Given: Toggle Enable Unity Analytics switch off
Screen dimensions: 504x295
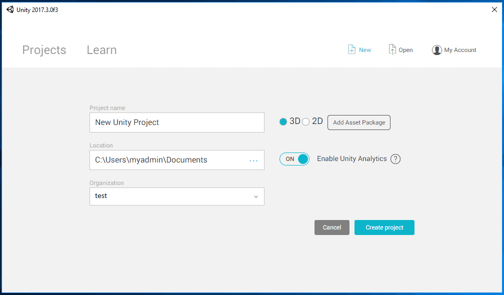Looking at the screenshot, I should click(x=294, y=159).
